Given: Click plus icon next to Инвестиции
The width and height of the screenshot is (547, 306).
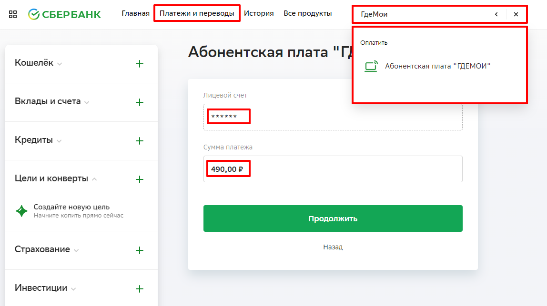Looking at the screenshot, I should [x=140, y=289].
